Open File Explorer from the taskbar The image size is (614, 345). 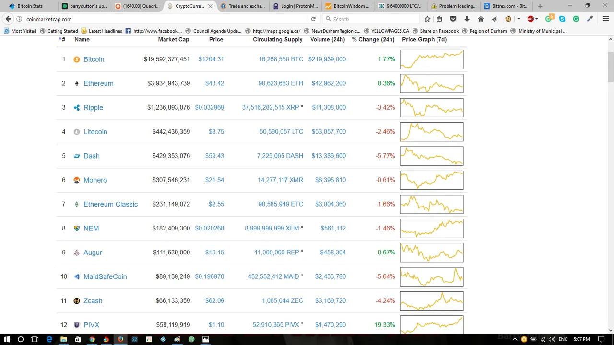pyautogui.click(x=63, y=339)
